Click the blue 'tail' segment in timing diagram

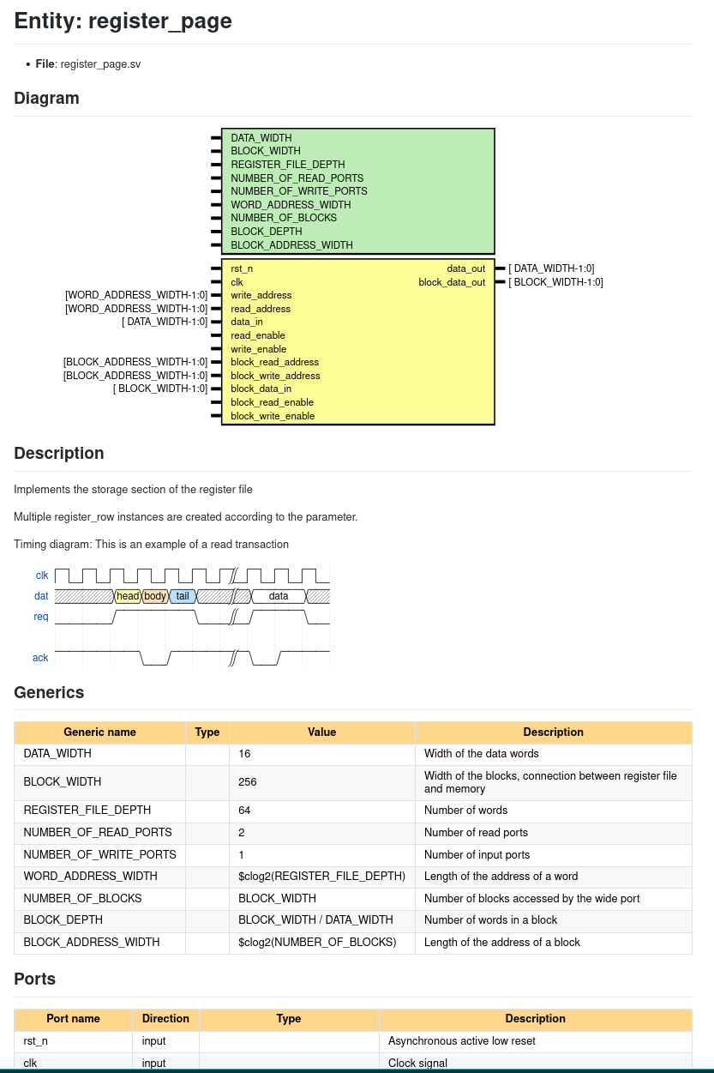tap(183, 596)
